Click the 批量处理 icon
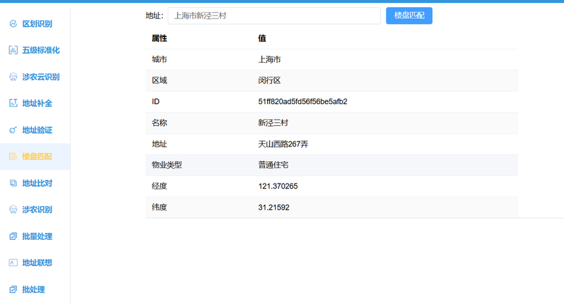 (x=13, y=236)
